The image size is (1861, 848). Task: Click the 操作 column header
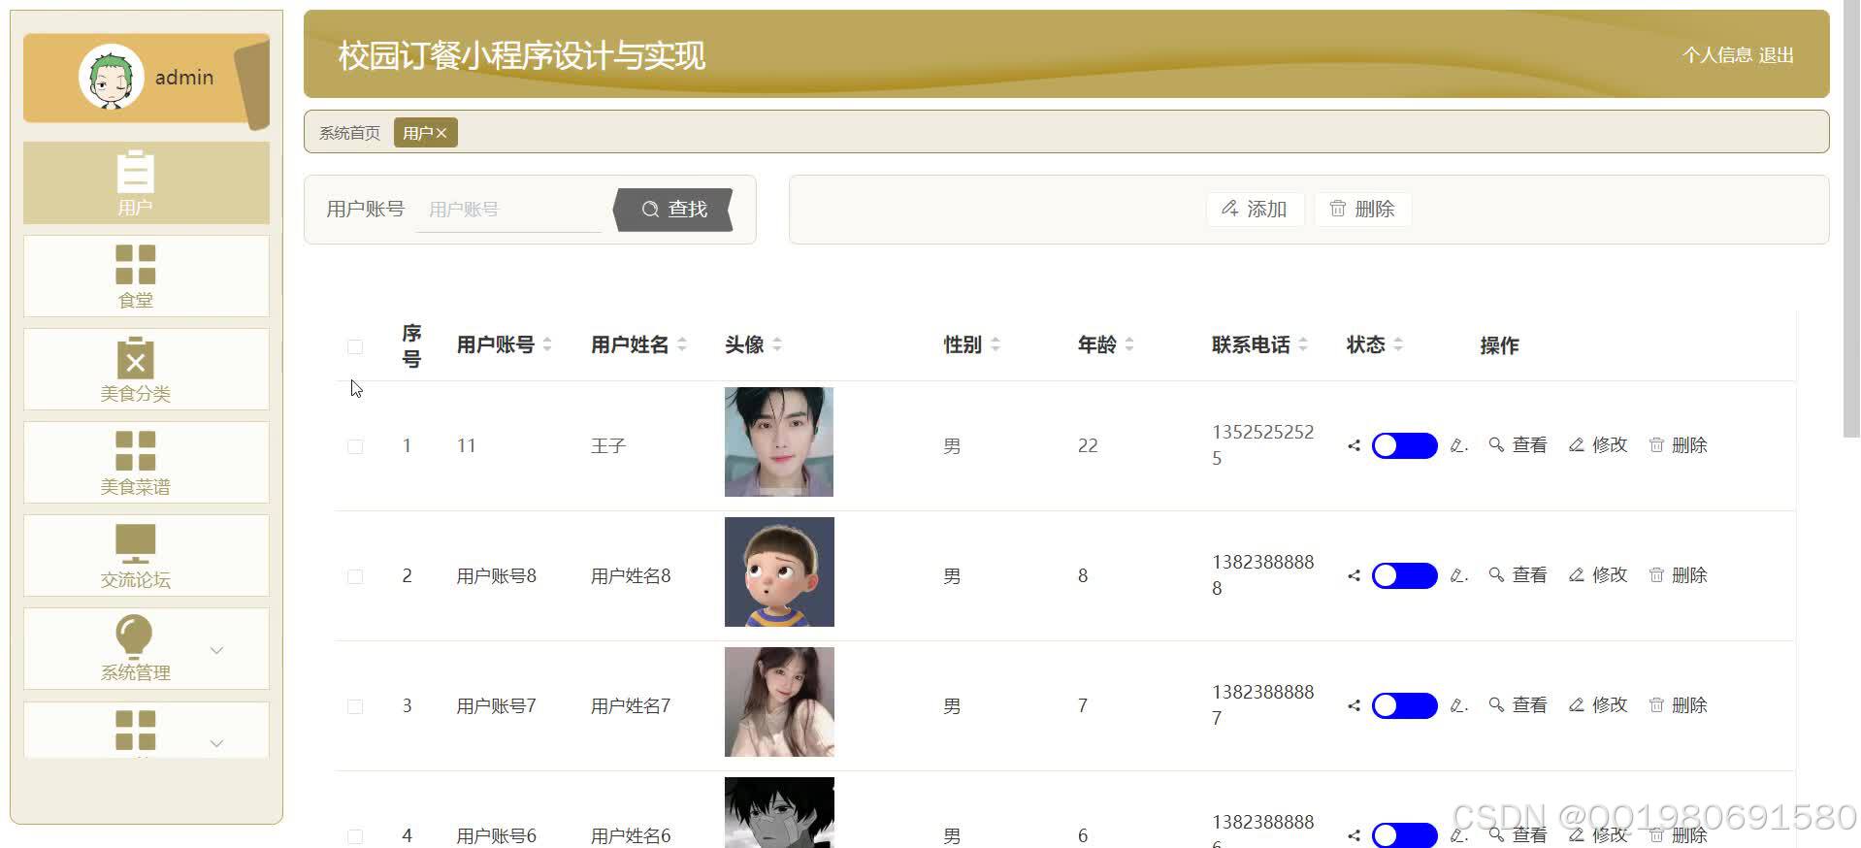[1499, 345]
